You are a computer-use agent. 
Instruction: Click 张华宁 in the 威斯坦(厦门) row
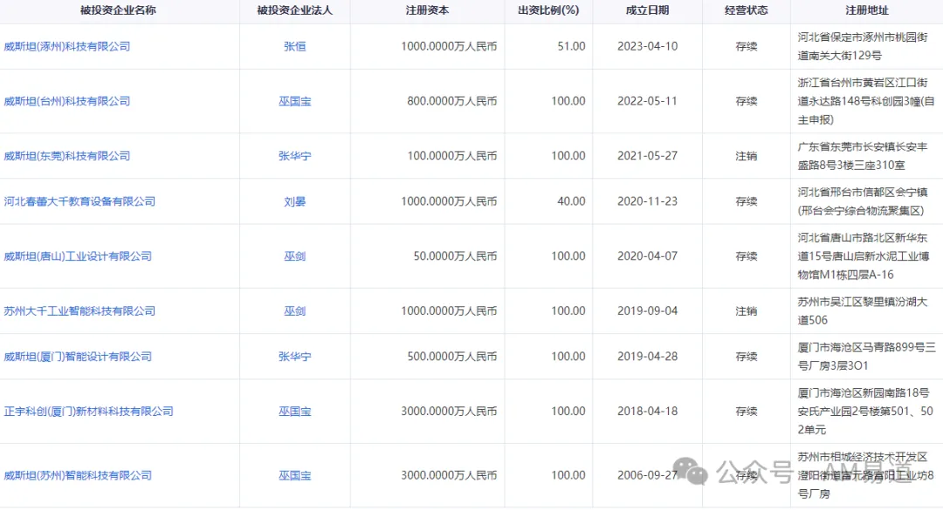click(x=295, y=357)
